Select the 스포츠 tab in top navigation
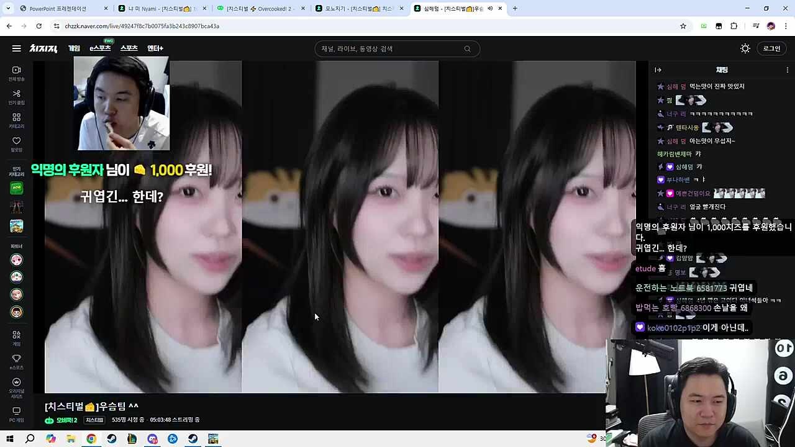The width and height of the screenshot is (795, 447). coord(129,48)
